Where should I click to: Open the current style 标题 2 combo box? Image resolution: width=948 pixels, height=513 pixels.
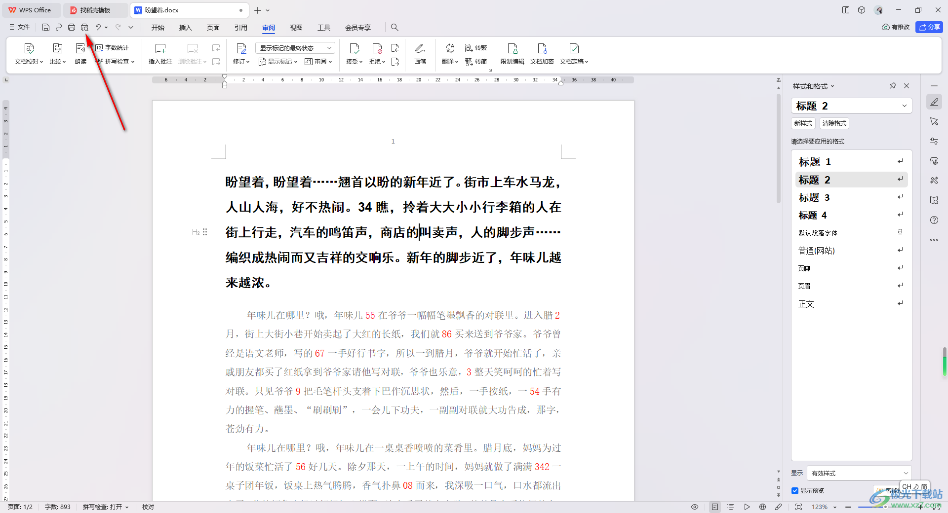[x=852, y=106]
